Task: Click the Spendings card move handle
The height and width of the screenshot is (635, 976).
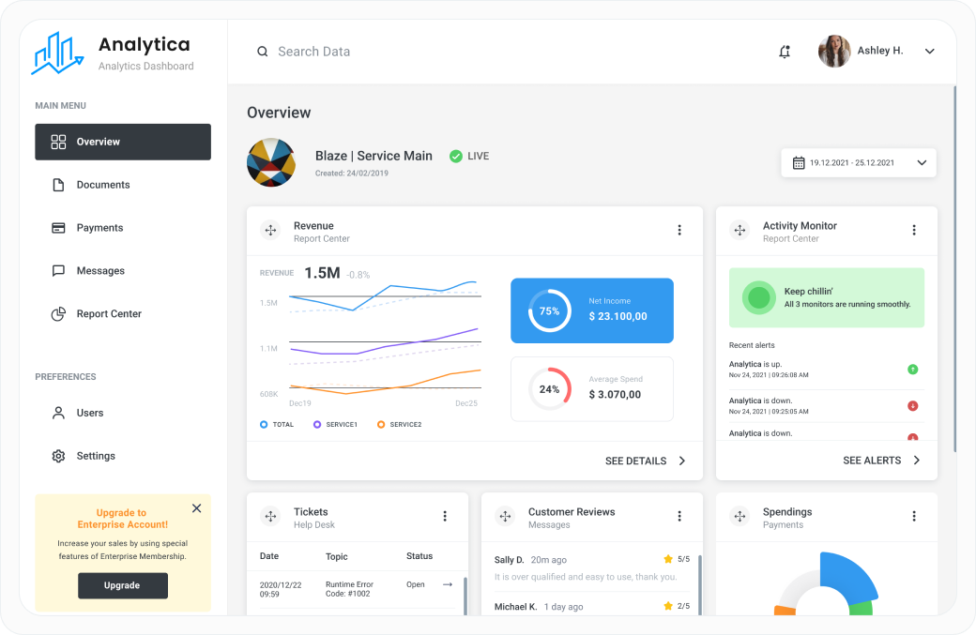Action: click(740, 516)
